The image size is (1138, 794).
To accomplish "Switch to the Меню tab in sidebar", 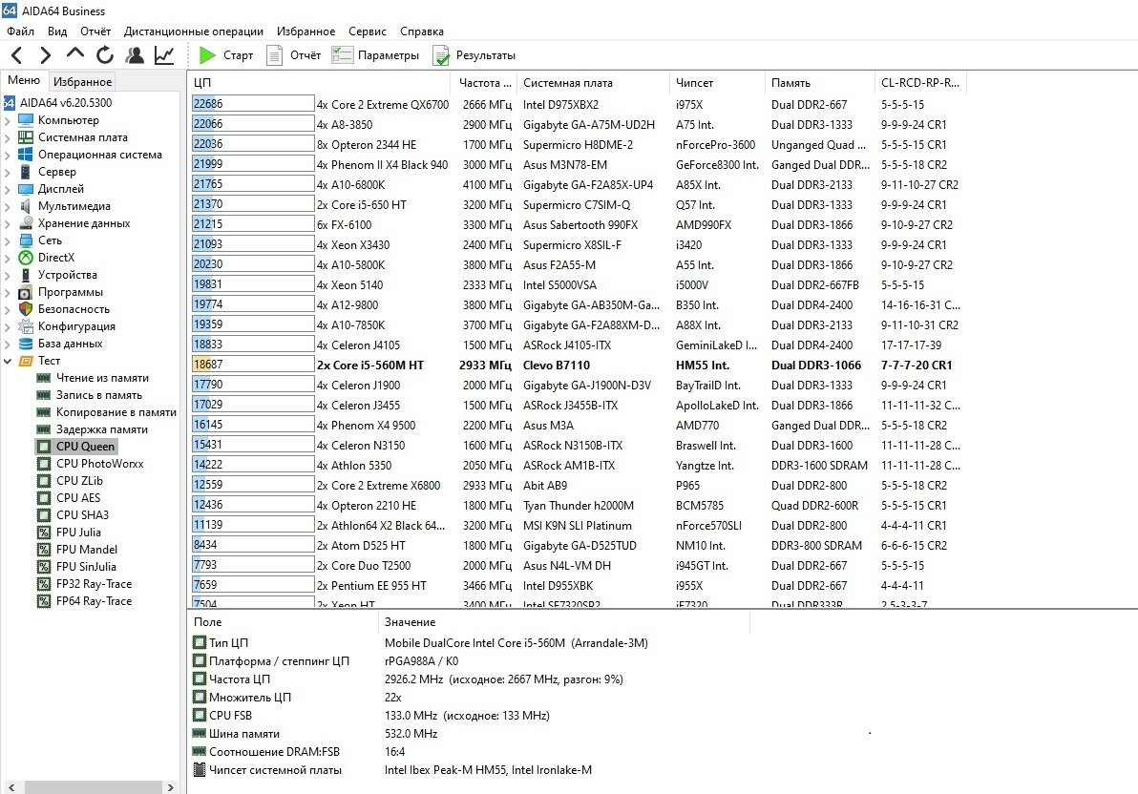I will click(x=24, y=80).
